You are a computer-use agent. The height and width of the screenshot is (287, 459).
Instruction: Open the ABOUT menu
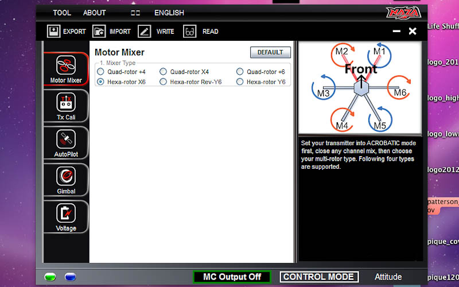pyautogui.click(x=94, y=13)
